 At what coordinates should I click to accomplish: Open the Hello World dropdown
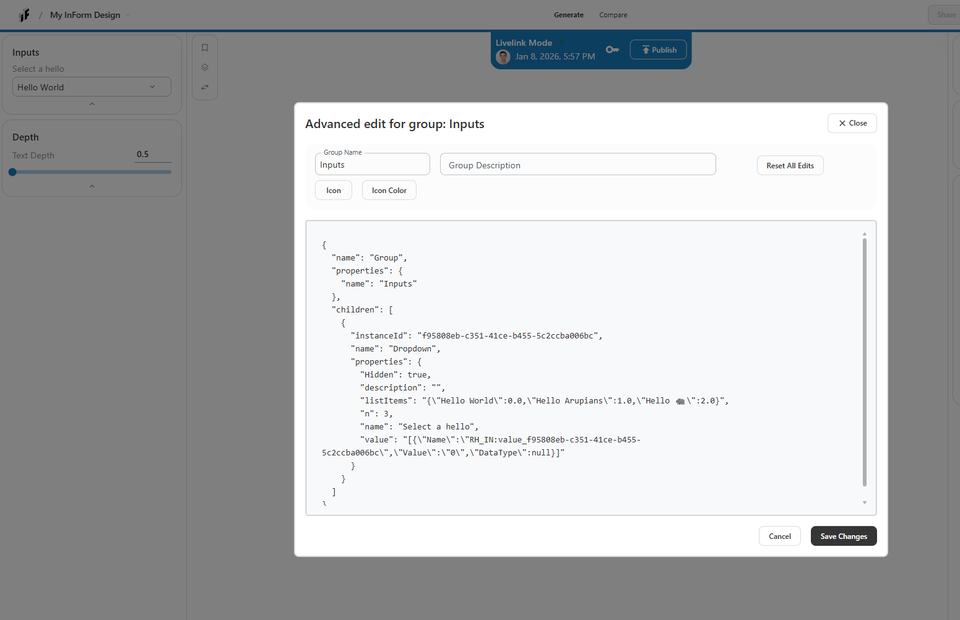[x=92, y=87]
